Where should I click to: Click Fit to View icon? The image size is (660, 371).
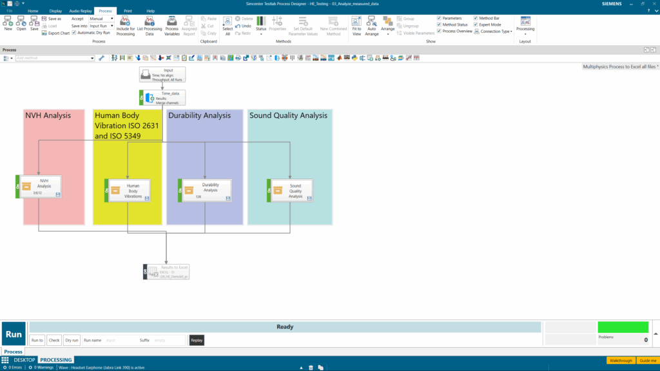(356, 23)
